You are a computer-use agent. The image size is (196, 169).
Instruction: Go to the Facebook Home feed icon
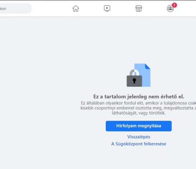76,8
